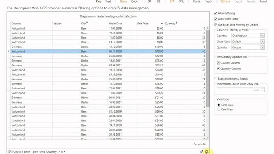Click the current row indicator arrow

(9, 51)
